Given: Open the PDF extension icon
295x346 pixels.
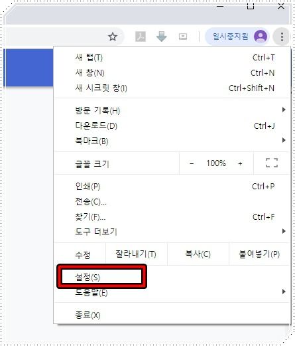Looking at the screenshot, I should click(x=141, y=37).
